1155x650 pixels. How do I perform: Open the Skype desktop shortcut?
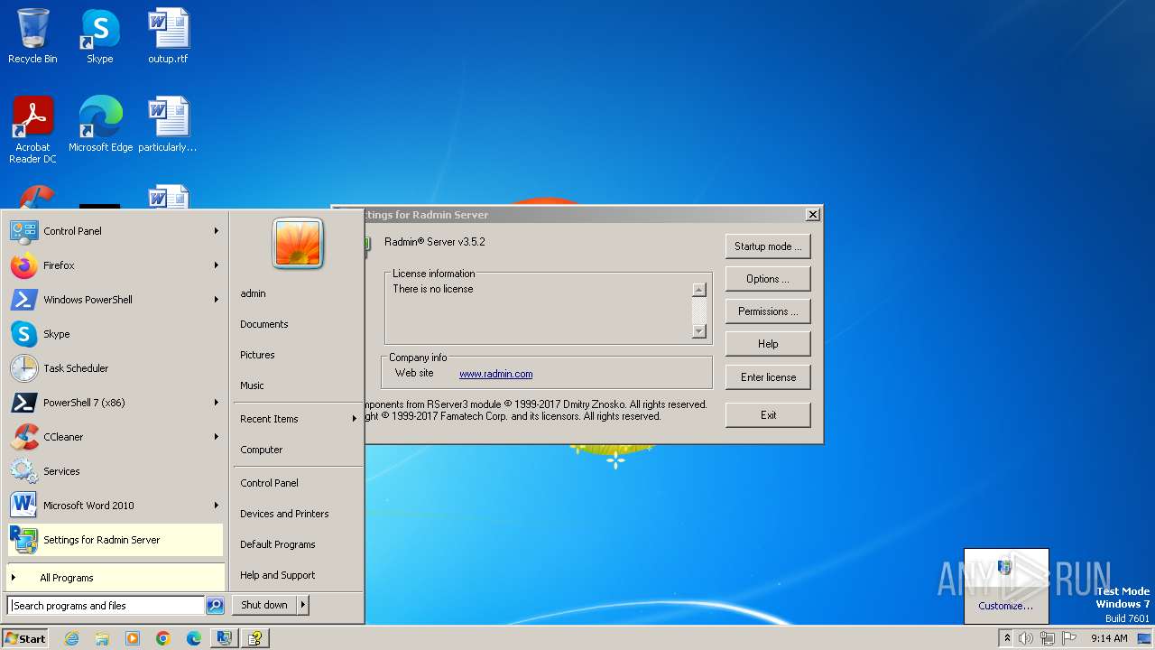(x=99, y=36)
